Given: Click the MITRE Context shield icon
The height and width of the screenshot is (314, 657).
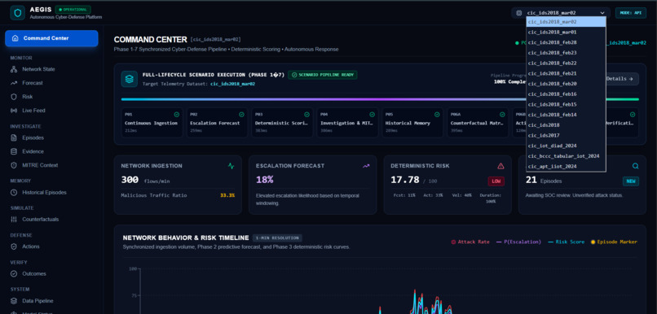Looking at the screenshot, I should coord(14,165).
